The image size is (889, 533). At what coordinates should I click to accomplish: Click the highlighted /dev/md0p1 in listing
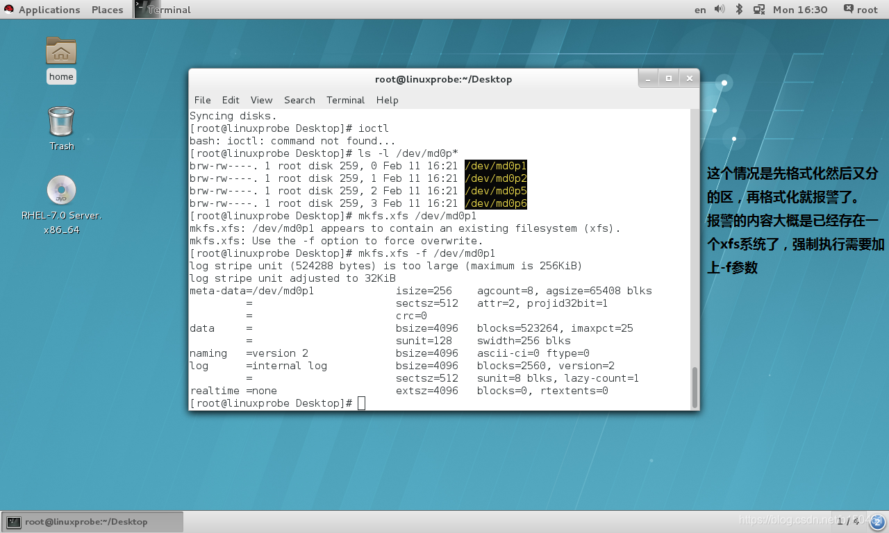pos(496,166)
